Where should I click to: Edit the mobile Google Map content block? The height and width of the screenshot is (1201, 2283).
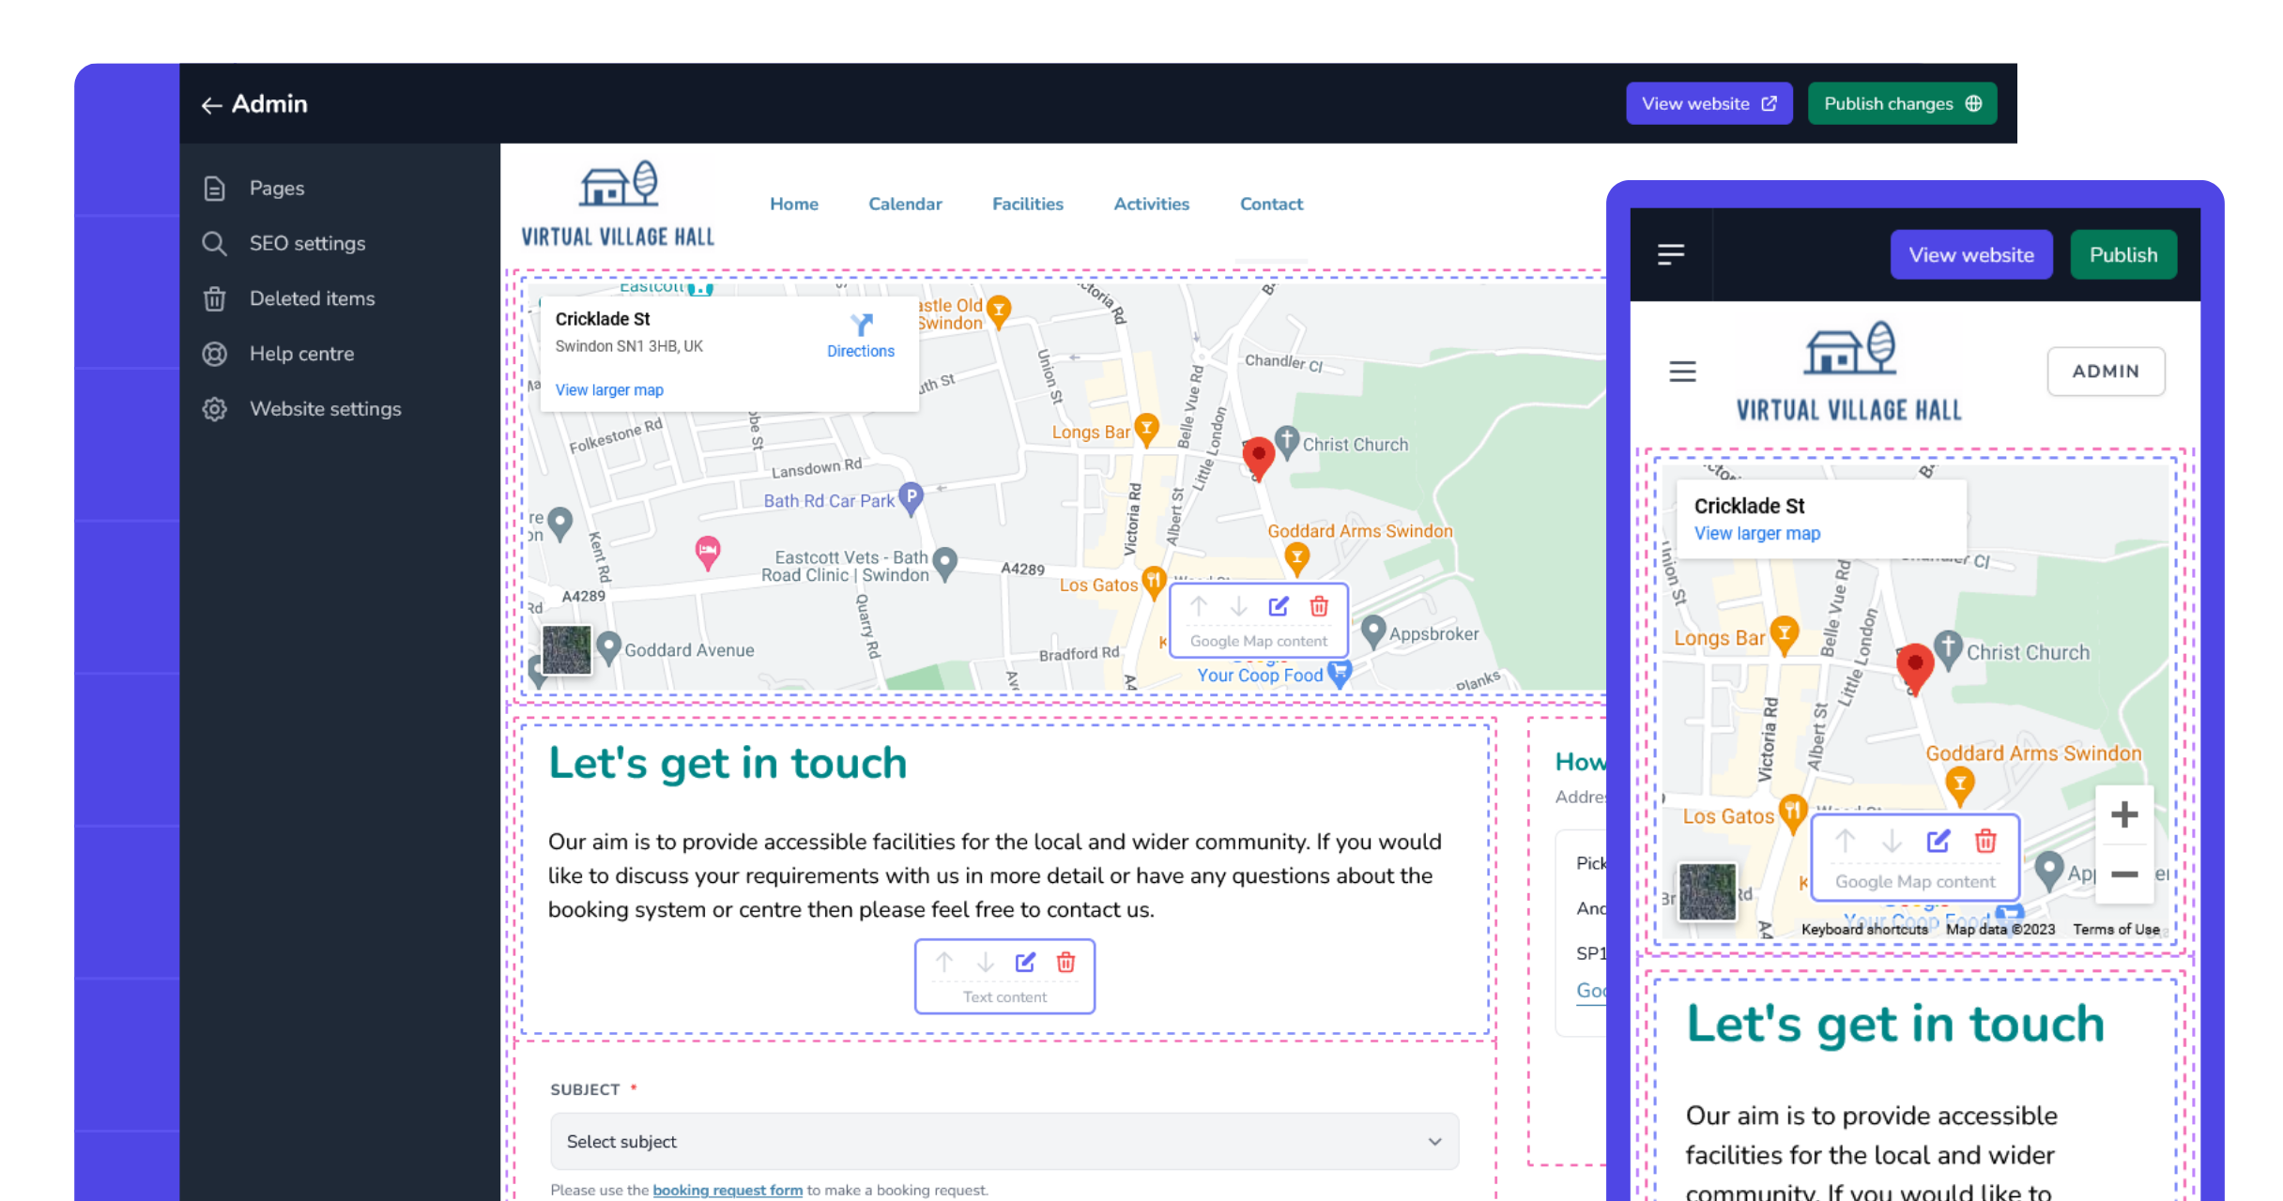1938,841
